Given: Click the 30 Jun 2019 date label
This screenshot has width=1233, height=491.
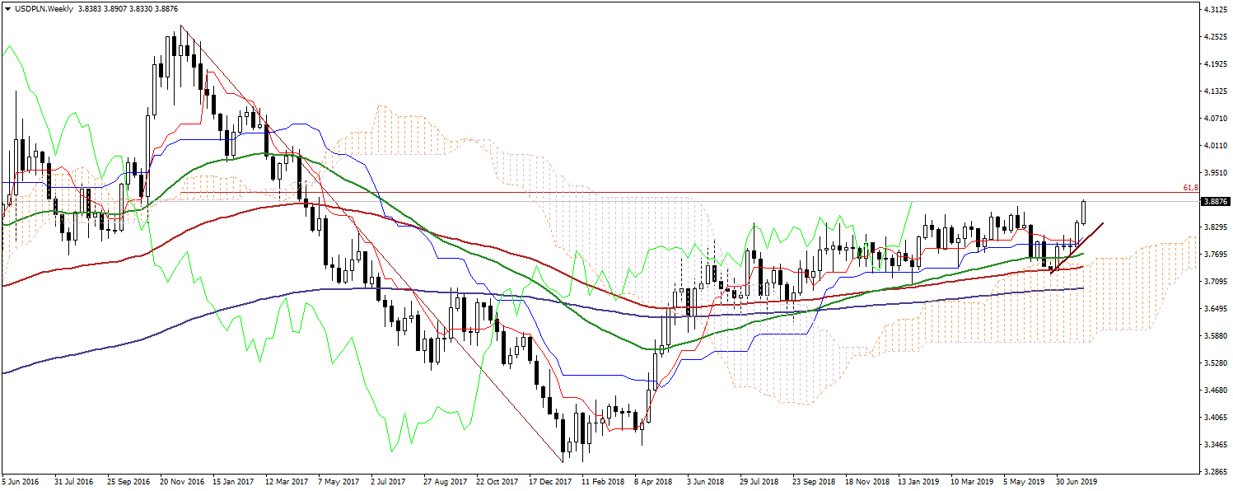Looking at the screenshot, I should click(x=1077, y=480).
